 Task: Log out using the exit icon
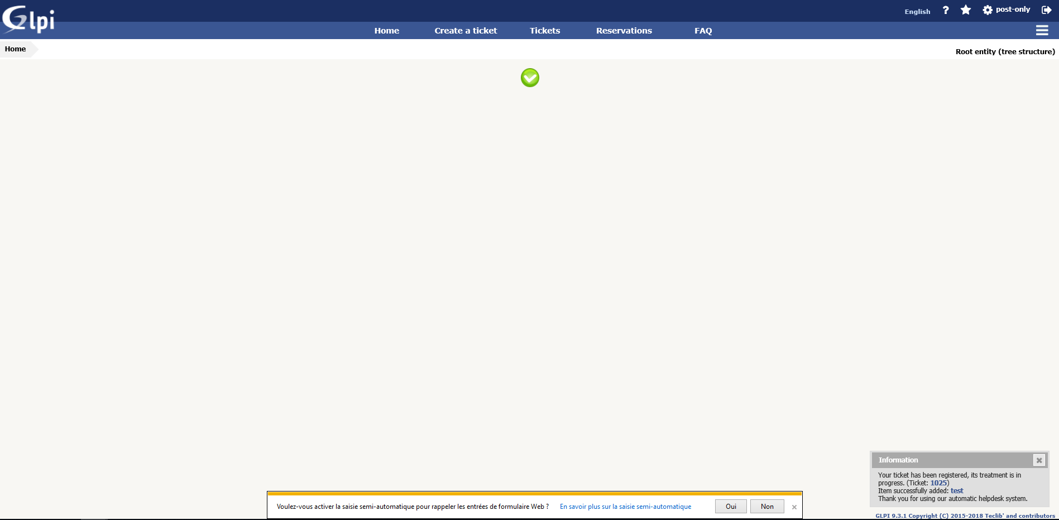click(x=1047, y=10)
